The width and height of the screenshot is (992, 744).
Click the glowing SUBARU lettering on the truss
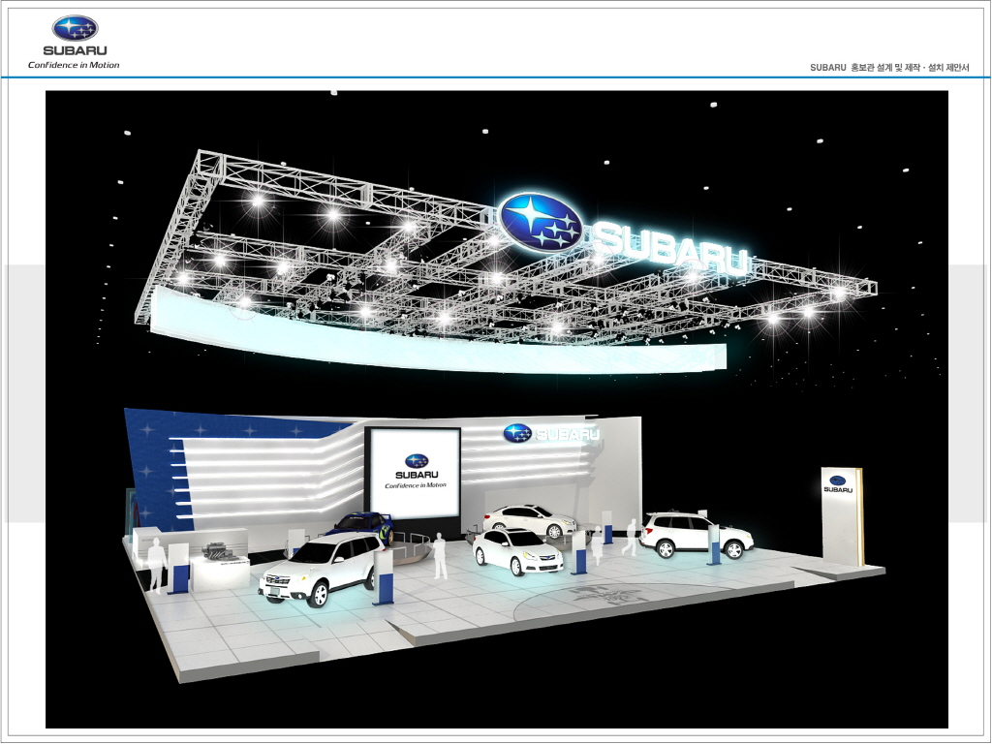(x=671, y=249)
